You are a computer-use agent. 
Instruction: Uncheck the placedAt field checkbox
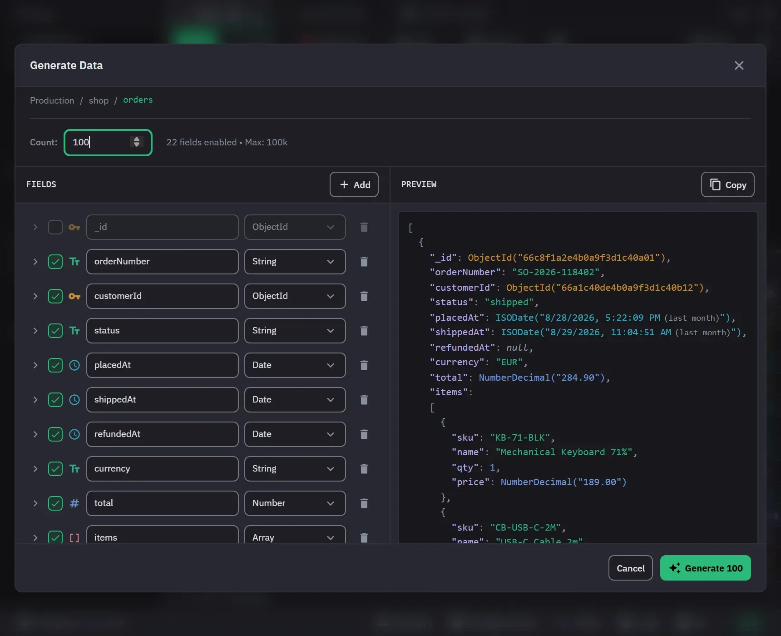55,365
